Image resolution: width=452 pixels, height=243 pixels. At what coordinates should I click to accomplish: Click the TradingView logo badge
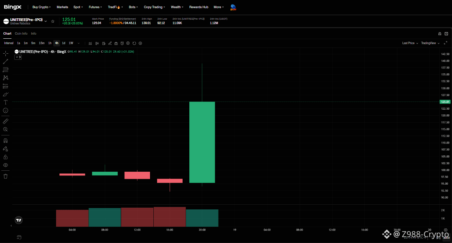coord(19,220)
